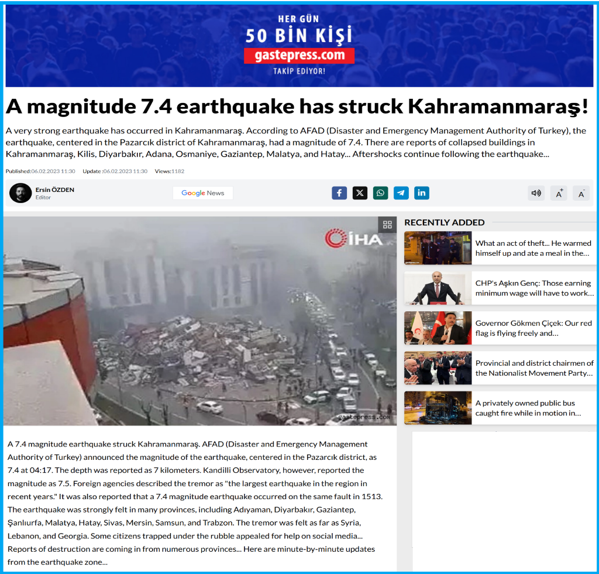599x574 pixels.
Task: Open 'What an act of theft' article
Action: [x=533, y=248]
